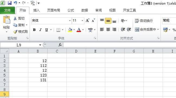Viewport: 176px width, 98px height.
Task: Open the 字体 group dialog launcher
Action: tap(95, 38)
